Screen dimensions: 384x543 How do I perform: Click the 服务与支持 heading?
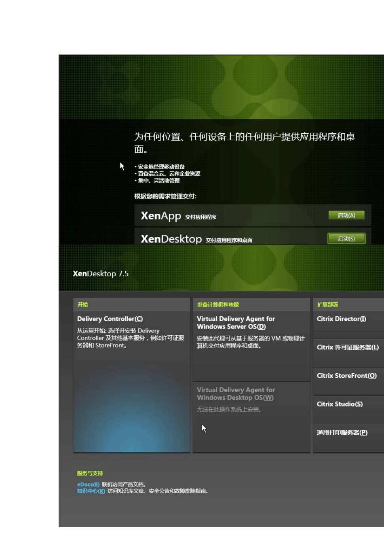(90, 473)
